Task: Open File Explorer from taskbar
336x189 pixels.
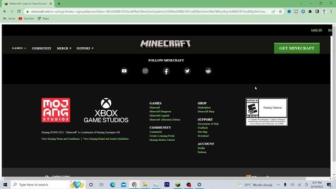Action: pos(145,184)
